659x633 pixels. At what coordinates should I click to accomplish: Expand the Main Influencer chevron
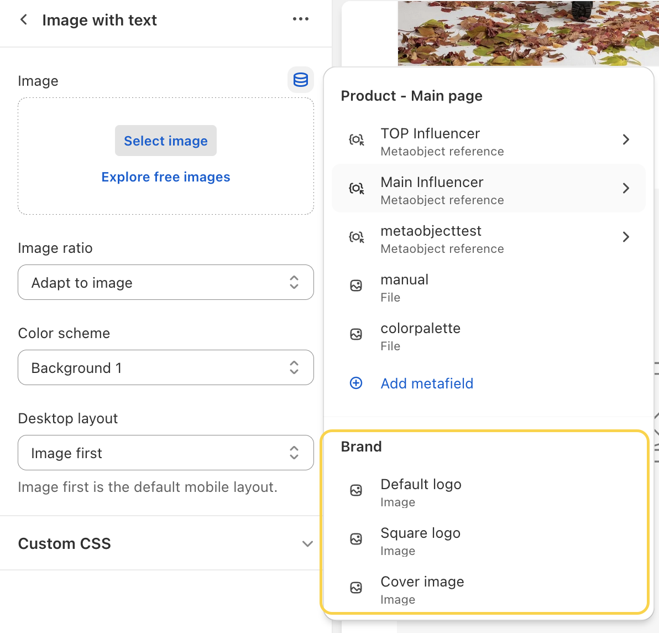pos(626,189)
